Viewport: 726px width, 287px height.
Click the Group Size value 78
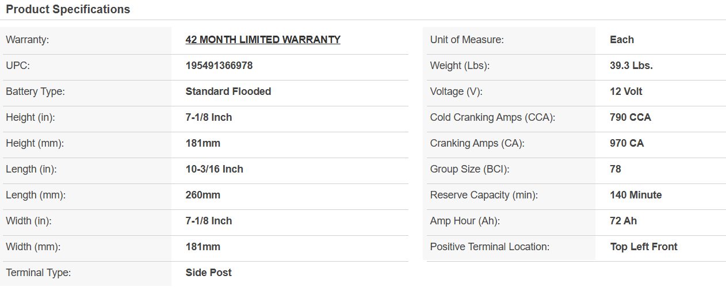(616, 169)
